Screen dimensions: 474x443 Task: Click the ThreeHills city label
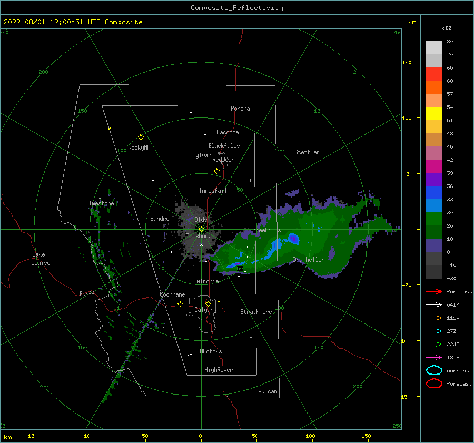pyautogui.click(x=265, y=230)
